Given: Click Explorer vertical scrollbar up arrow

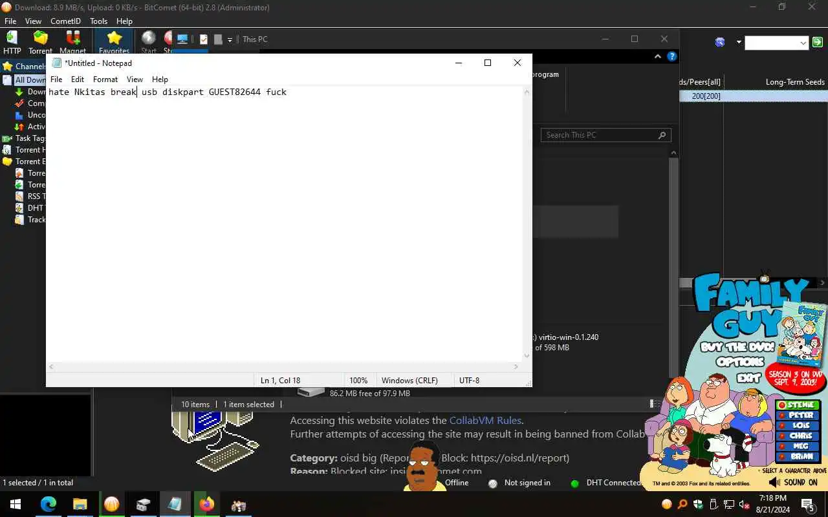Looking at the screenshot, I should (673, 153).
